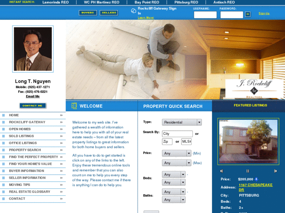
Task: Open WC PH Martinez REO search
Action: point(102,2)
